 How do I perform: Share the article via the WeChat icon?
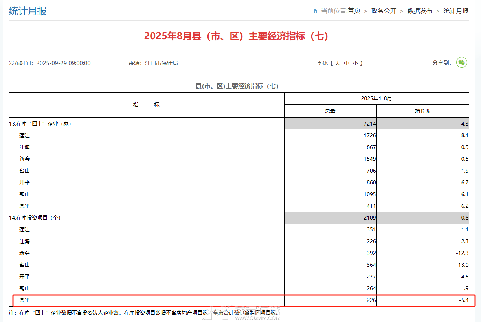pos(461,62)
